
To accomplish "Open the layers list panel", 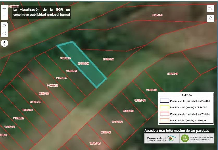I will [x=210, y=18].
